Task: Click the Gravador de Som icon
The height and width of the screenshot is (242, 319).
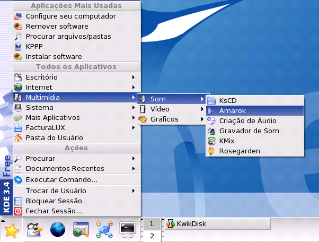Action: click(x=211, y=131)
